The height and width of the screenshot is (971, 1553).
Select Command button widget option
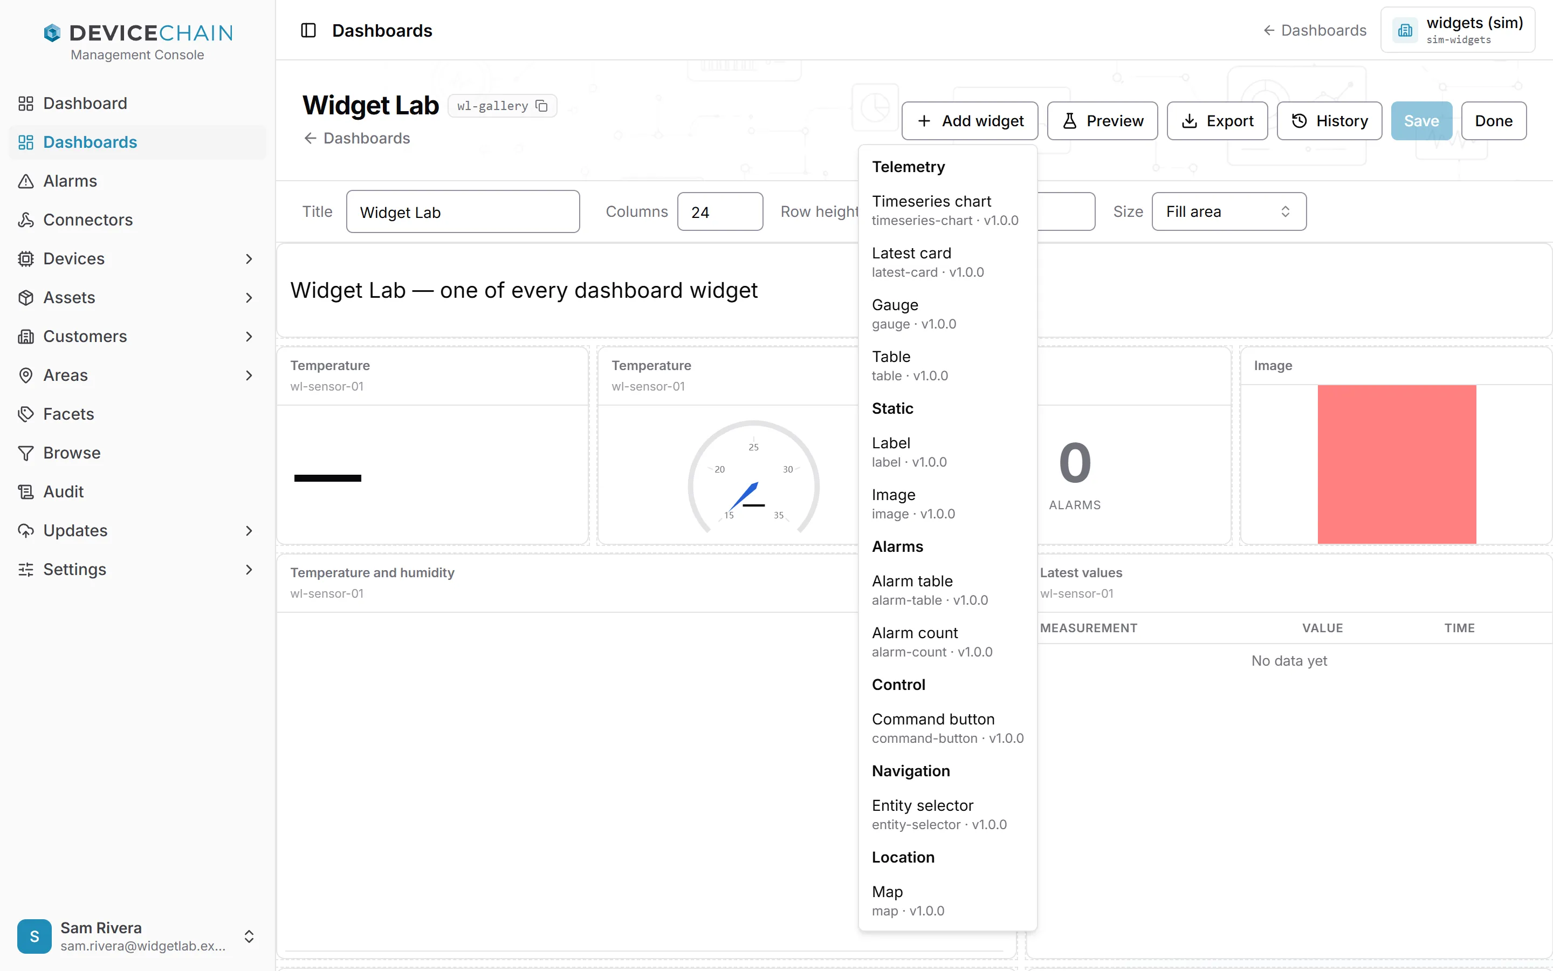click(x=947, y=728)
